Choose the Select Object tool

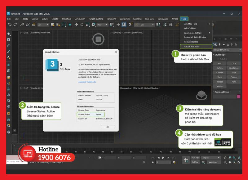(52, 25)
